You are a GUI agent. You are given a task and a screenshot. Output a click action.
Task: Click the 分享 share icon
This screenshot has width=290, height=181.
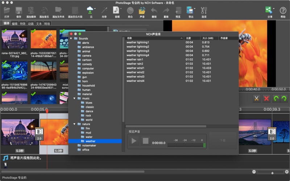pyautogui.click(x=269, y=10)
